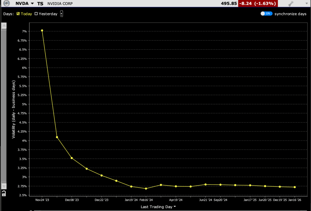Click the yellow data point at the 7% peak
311x211 pixels.
(42, 30)
